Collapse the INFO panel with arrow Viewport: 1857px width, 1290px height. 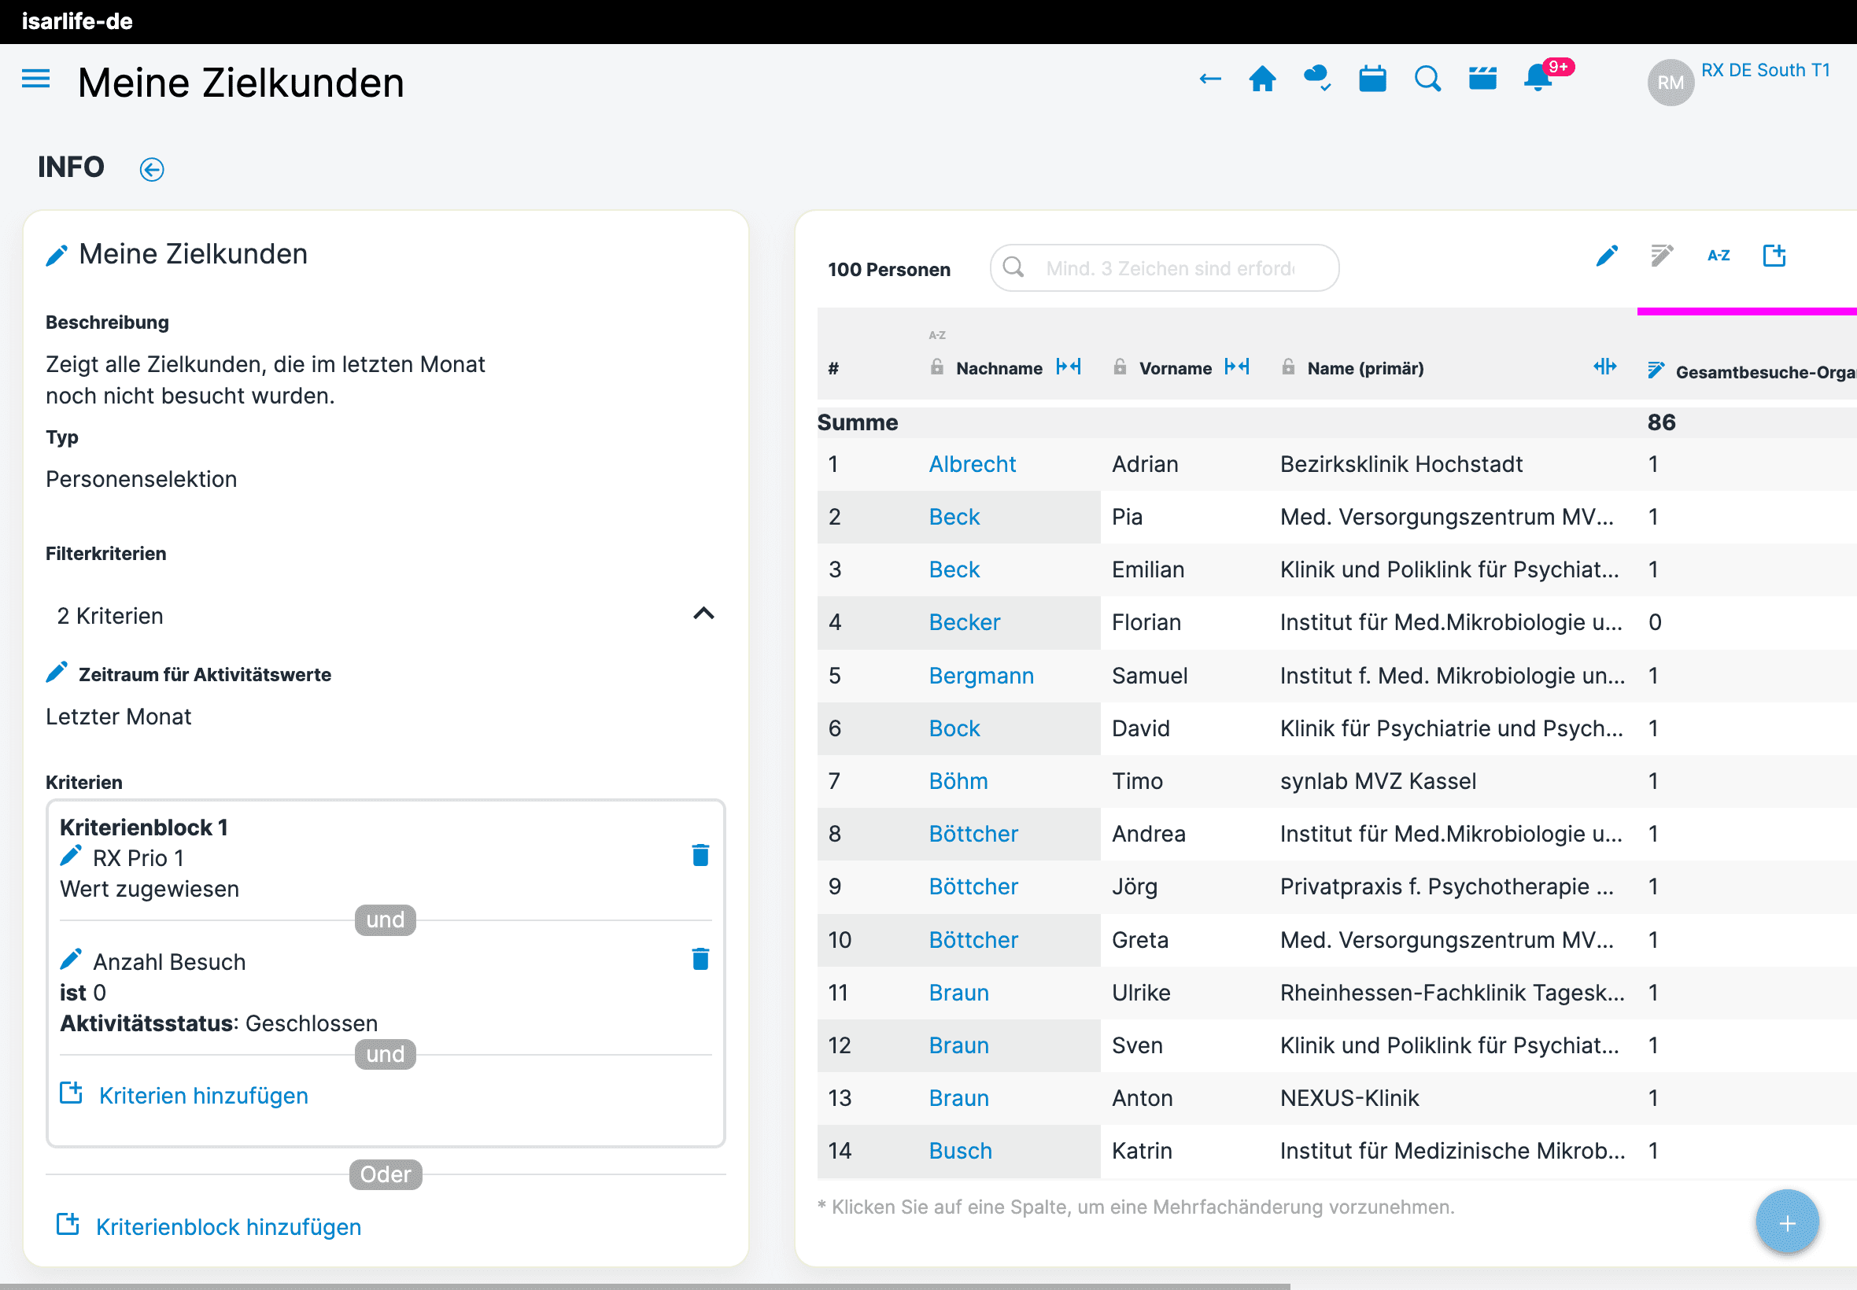152,169
